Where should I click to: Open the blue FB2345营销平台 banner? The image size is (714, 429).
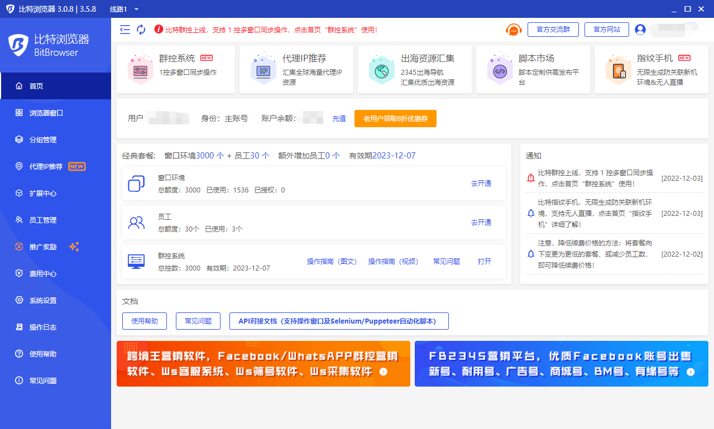(562, 364)
